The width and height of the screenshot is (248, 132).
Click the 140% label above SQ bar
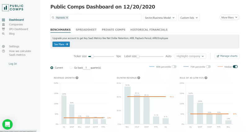point(64,94)
